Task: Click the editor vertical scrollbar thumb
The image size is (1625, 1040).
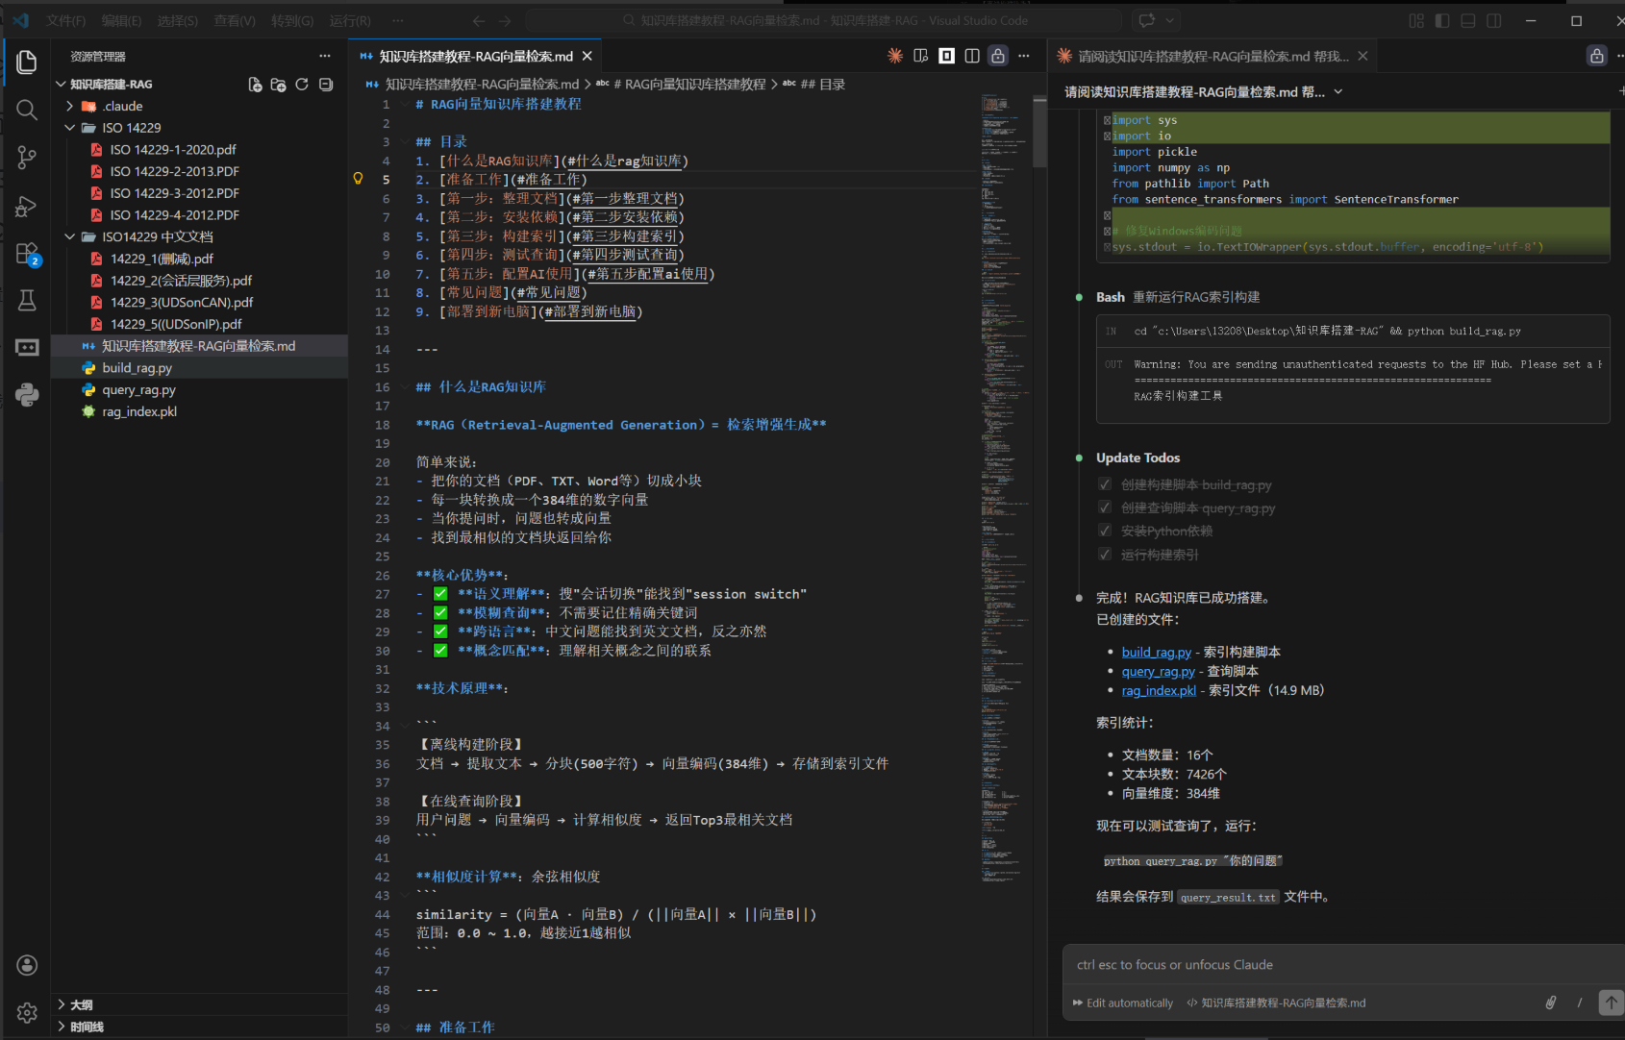Action: point(1039,132)
